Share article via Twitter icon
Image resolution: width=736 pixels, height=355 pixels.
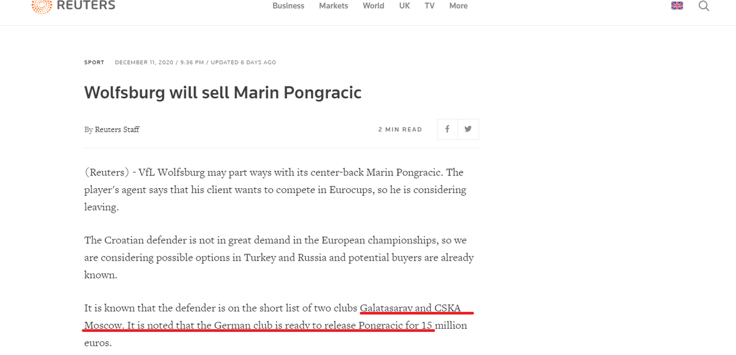click(x=469, y=129)
